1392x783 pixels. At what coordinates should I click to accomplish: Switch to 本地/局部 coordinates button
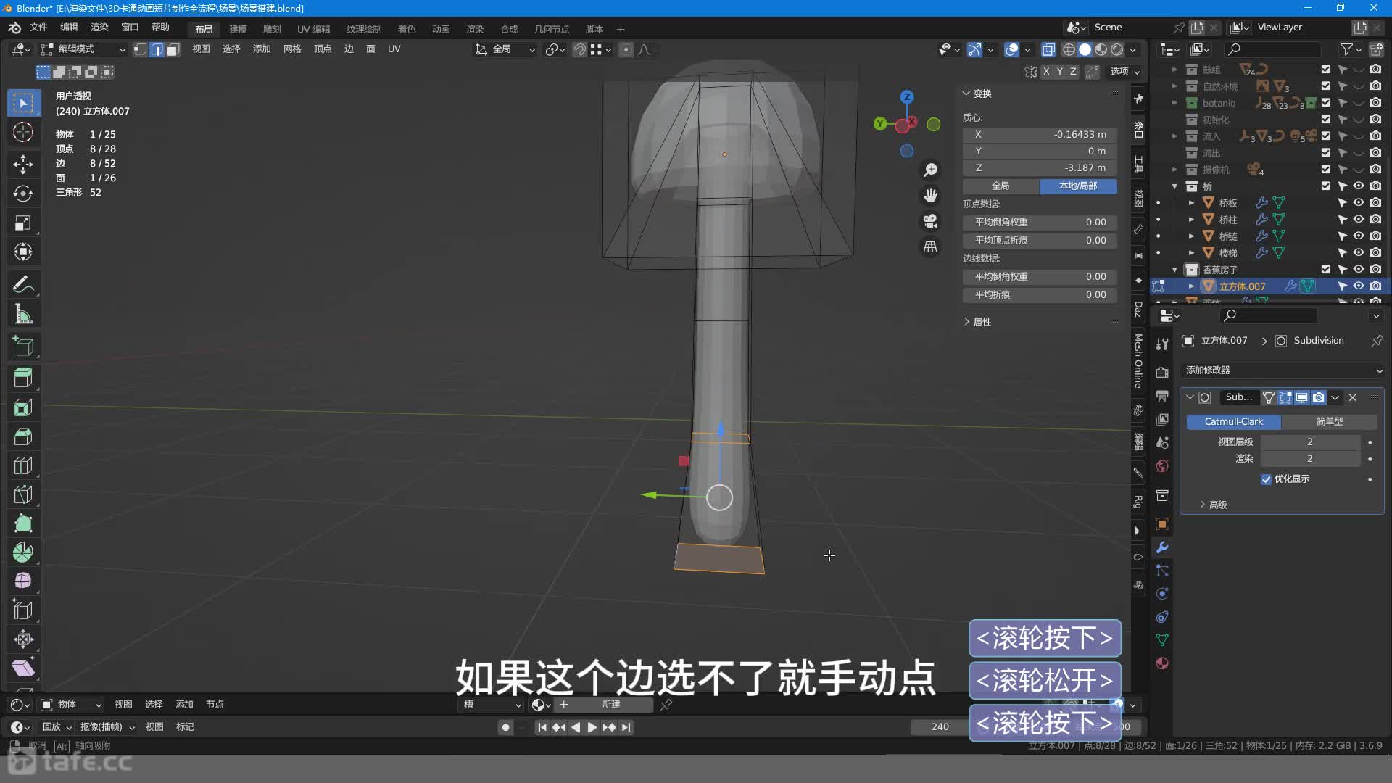click(1078, 186)
